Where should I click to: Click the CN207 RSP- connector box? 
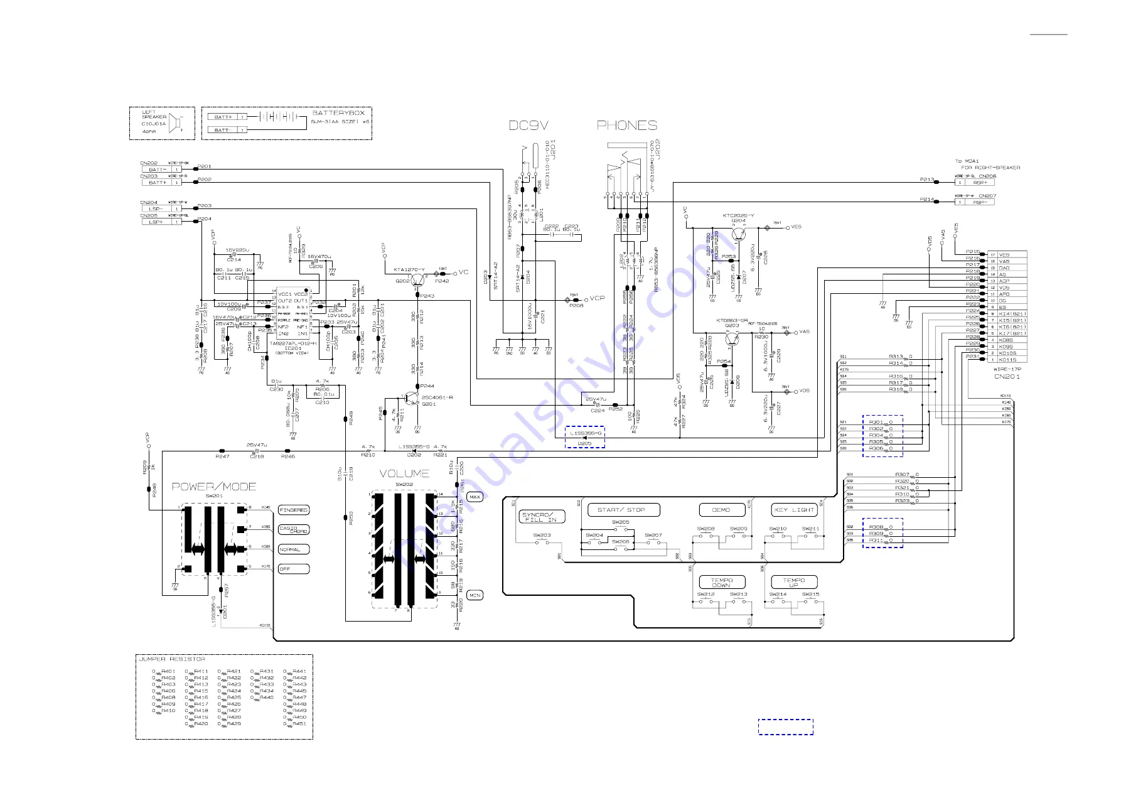(975, 202)
